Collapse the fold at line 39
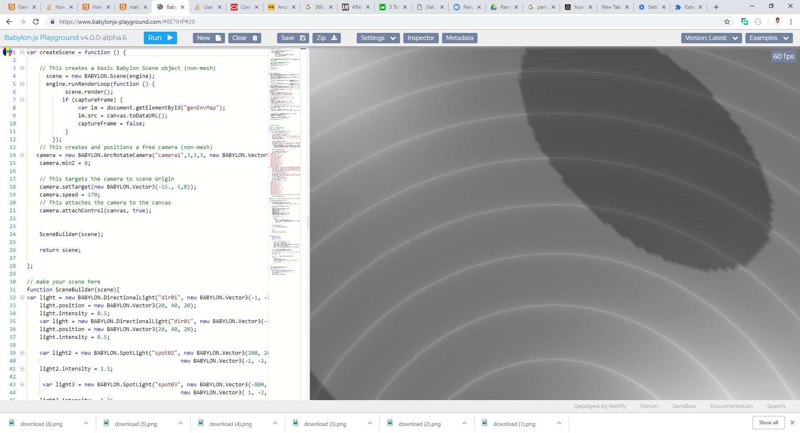The height and width of the screenshot is (433, 800). click(x=22, y=353)
